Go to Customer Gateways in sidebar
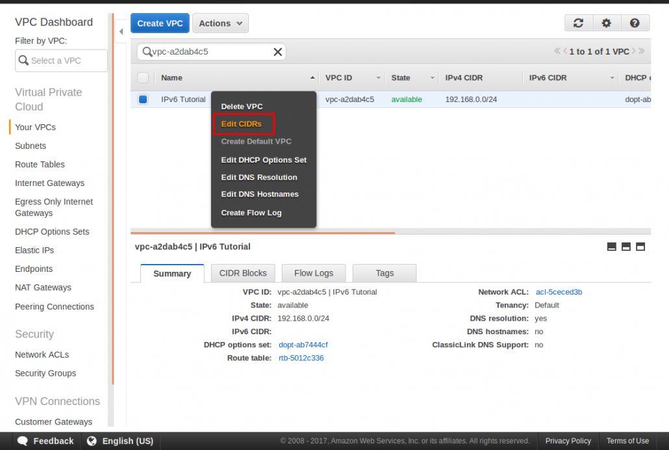This screenshot has height=450, width=669. click(53, 422)
